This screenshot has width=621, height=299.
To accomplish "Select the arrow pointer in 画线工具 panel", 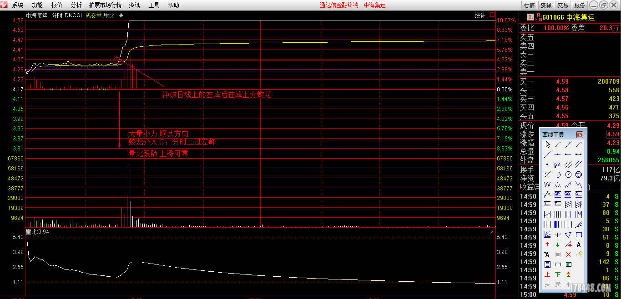I will [x=547, y=144].
